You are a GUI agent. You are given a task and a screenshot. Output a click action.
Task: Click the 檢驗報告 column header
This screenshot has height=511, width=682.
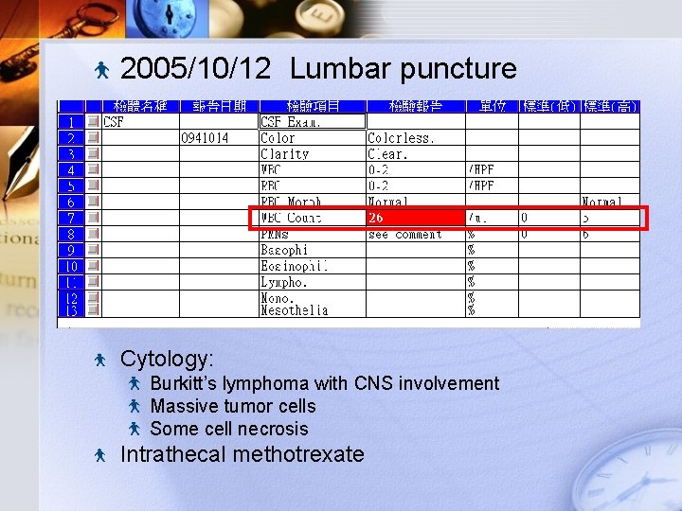pos(416,106)
